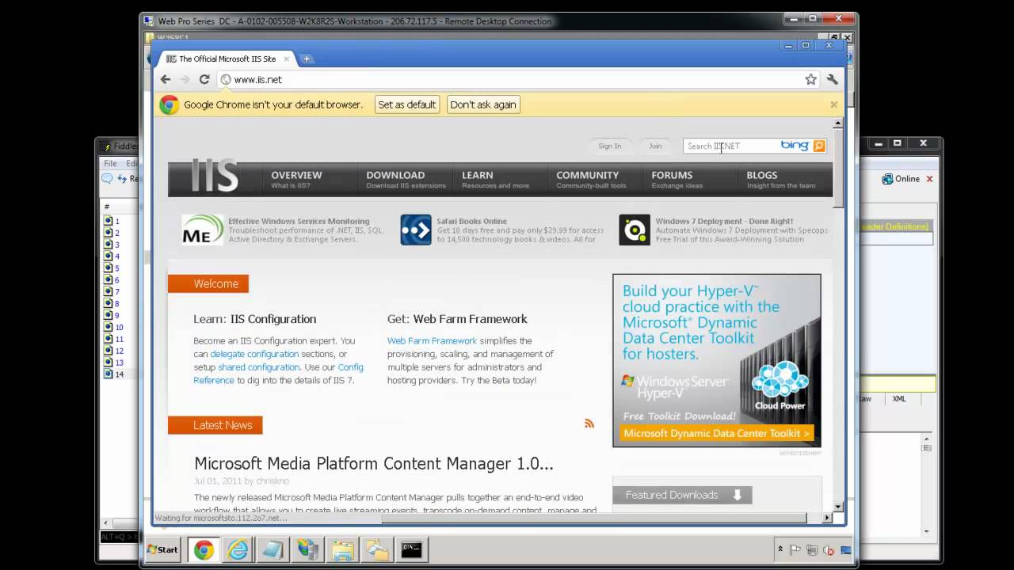Open the COMMUNITY navigation menu
Image resolution: width=1014 pixels, height=570 pixels.
[591, 179]
